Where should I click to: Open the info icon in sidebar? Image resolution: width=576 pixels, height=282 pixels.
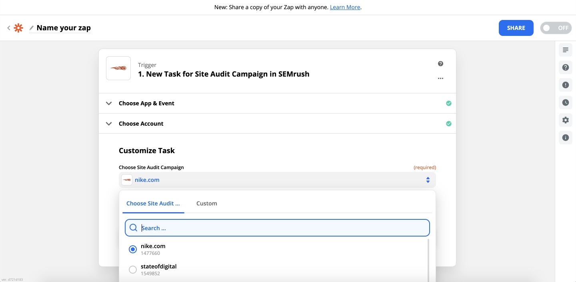coord(565,138)
